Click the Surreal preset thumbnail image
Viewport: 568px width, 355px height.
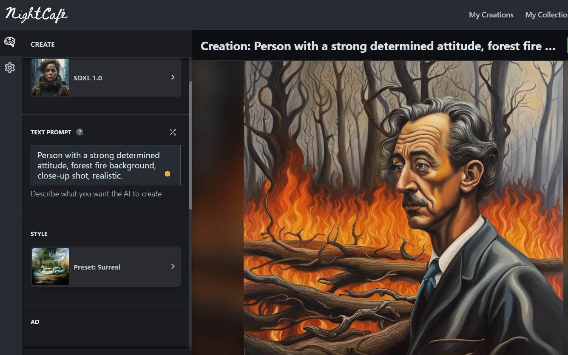51,267
